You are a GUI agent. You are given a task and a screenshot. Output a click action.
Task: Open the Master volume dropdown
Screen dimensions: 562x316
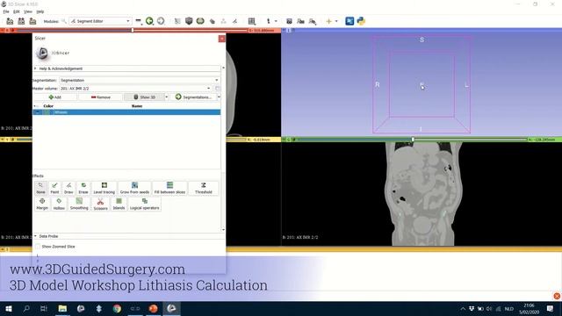[x=135, y=89]
